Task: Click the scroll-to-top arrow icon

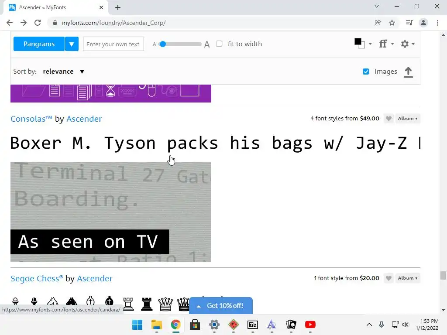Action: 408,72
